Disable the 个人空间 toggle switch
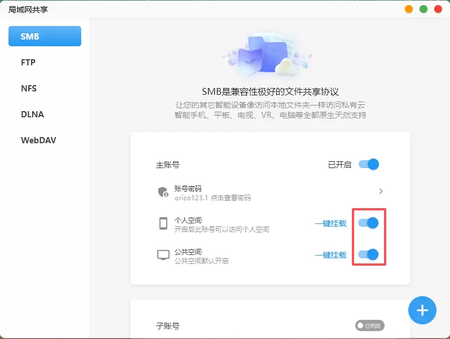The height and width of the screenshot is (339, 450). [369, 223]
